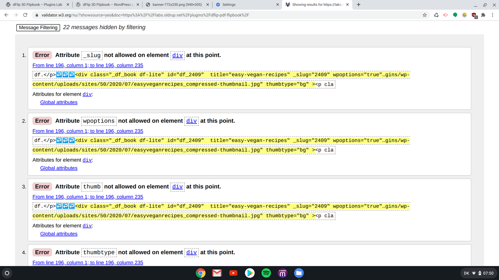This screenshot has height=280, width=499.
Task: Click 'Global attributes' under the first error
Action: click(x=58, y=102)
